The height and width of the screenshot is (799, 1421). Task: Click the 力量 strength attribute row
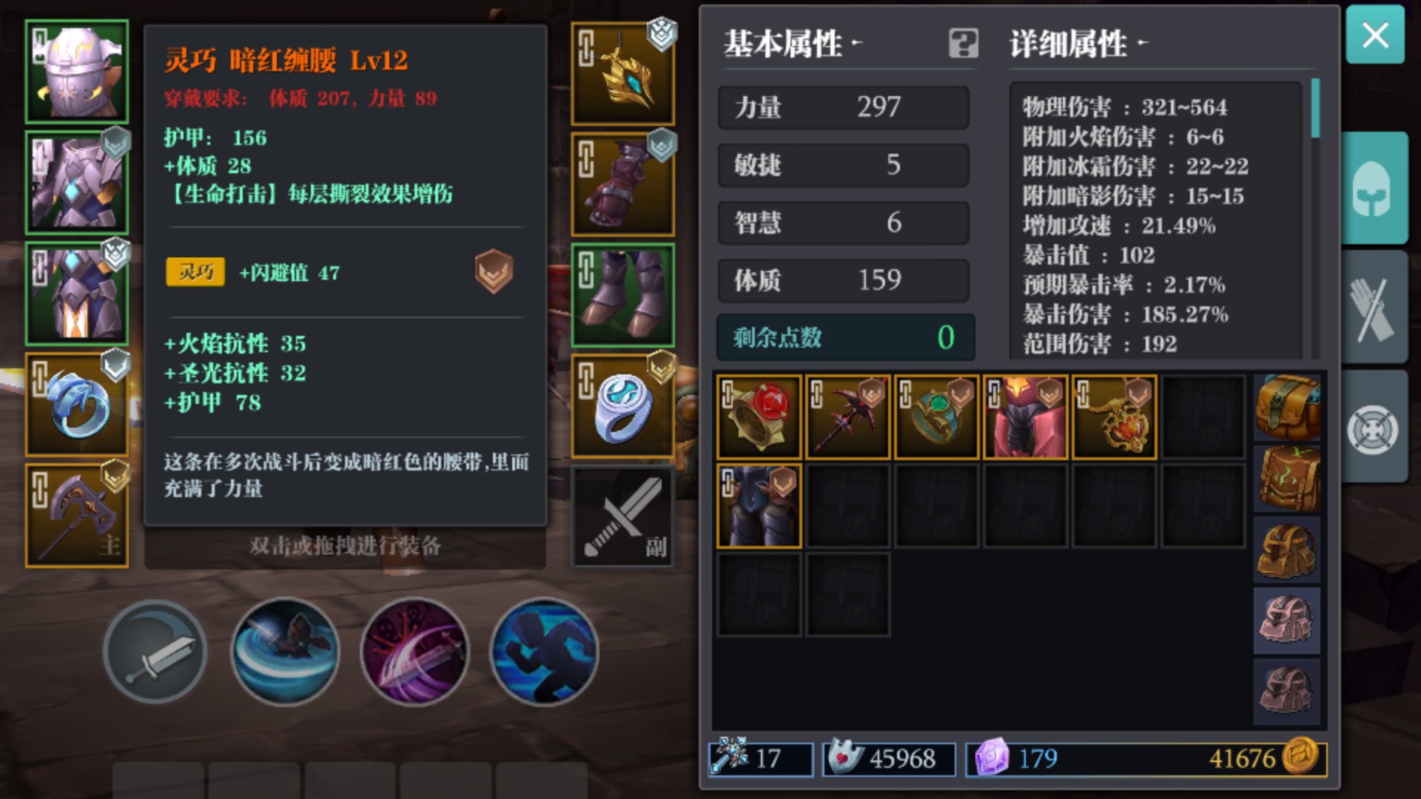pyautogui.click(x=843, y=107)
